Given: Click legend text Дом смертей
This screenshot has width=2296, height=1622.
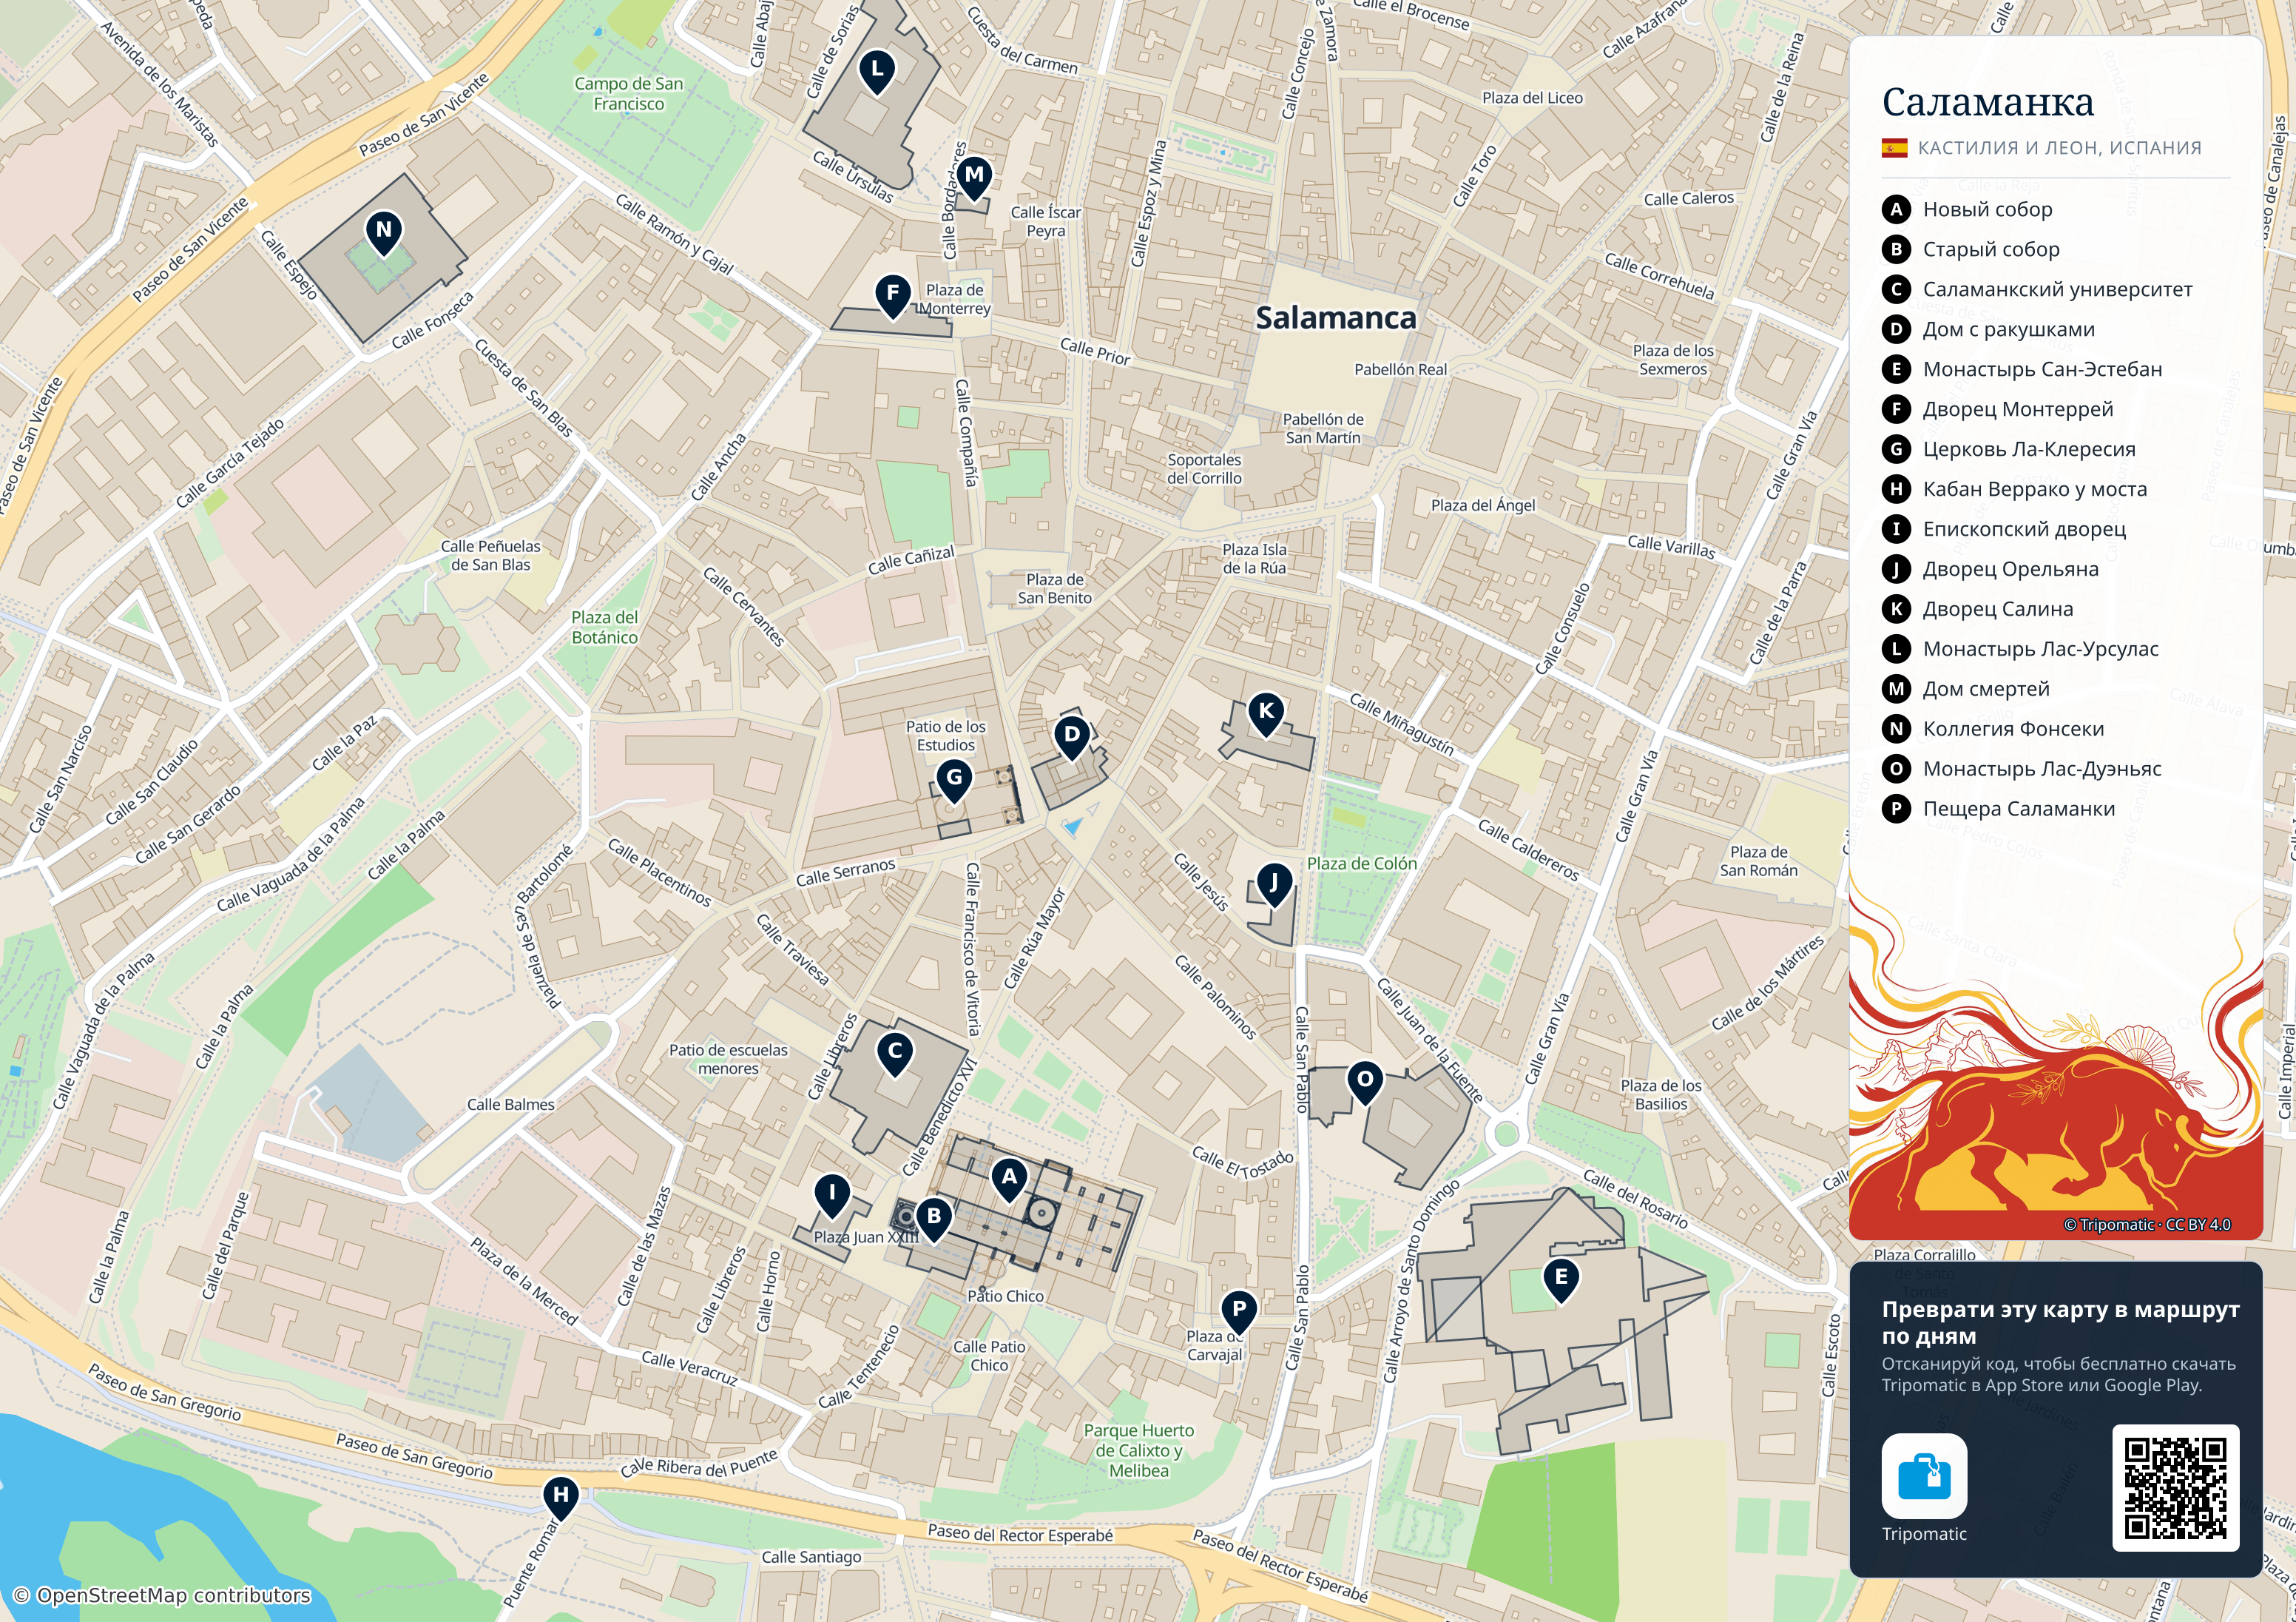Looking at the screenshot, I should [x=1986, y=690].
